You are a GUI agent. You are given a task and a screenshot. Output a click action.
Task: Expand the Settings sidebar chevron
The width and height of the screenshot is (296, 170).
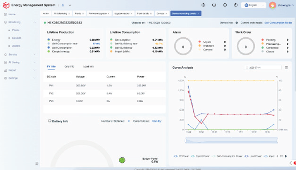pyautogui.click(x=35, y=78)
